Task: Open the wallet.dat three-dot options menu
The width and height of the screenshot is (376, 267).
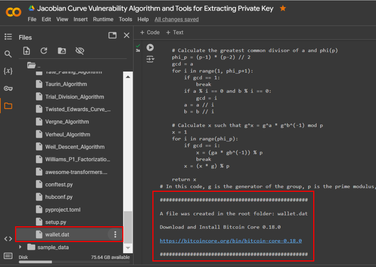Action: [x=115, y=234]
